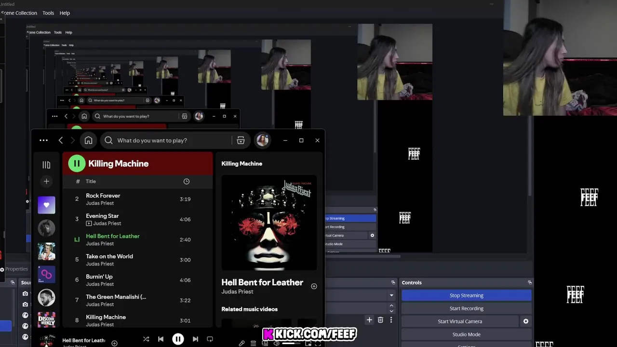The image size is (617, 347).
Task: Open the Discover Weekly playlist
Action: [46, 320]
